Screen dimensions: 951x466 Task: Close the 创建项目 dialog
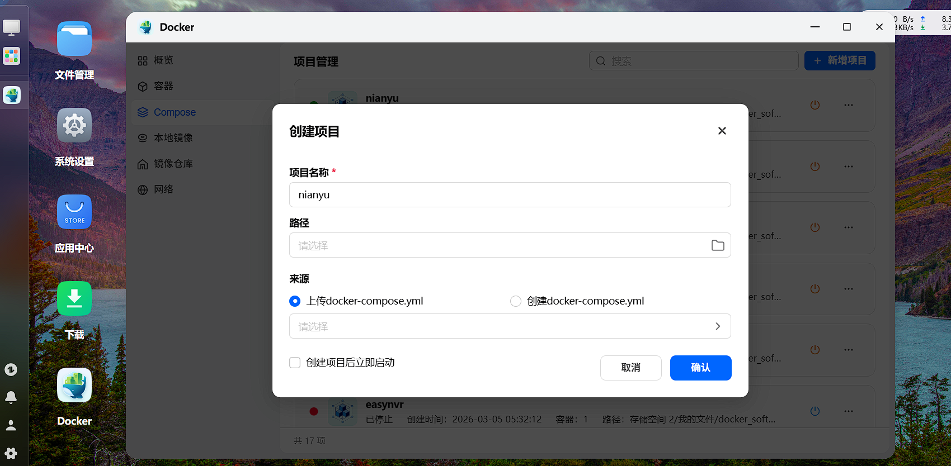pos(722,131)
